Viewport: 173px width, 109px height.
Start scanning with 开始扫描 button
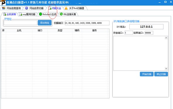pos(147,74)
